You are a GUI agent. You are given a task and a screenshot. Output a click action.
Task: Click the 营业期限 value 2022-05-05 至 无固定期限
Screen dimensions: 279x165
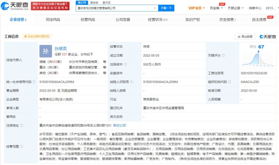tap(58, 90)
